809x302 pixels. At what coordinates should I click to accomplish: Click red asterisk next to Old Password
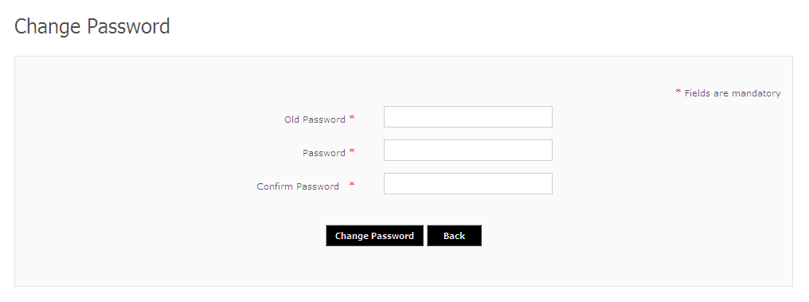click(352, 118)
